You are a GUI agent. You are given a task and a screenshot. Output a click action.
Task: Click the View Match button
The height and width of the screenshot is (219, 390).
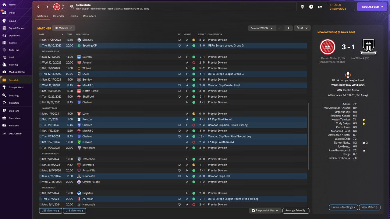pyautogui.click(x=370, y=207)
